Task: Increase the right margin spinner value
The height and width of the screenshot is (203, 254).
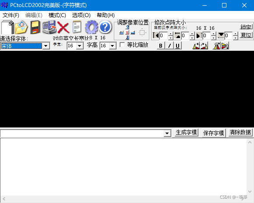Action: coord(214,34)
